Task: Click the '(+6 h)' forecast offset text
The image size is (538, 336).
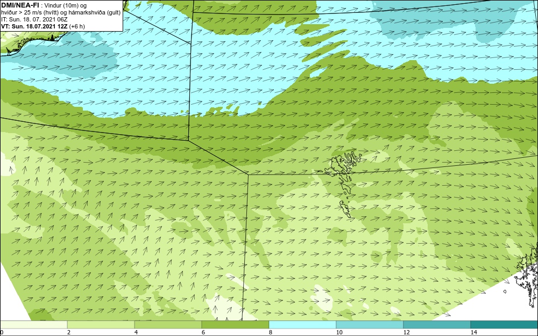Action: (77, 26)
